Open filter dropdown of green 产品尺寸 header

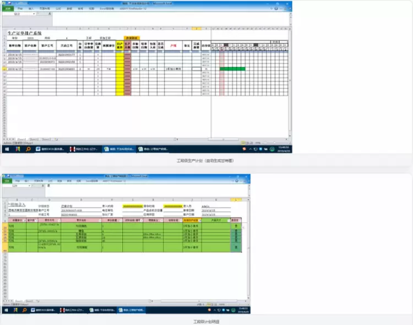(x=229, y=221)
